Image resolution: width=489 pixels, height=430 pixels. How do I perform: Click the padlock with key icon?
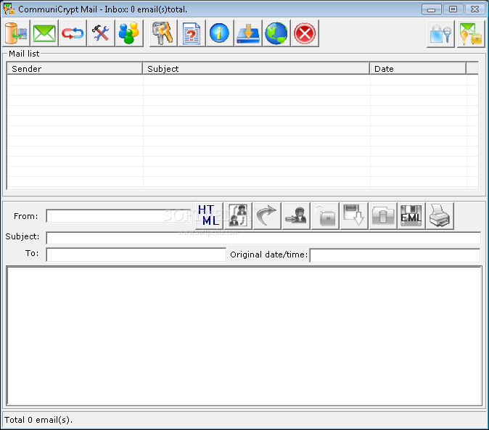[440, 34]
